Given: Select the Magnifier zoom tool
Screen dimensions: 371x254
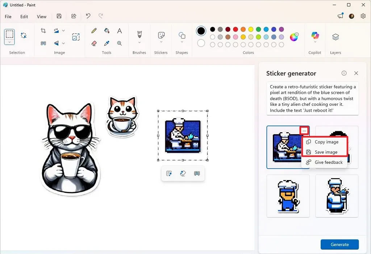Looking at the screenshot, I should pos(119,43).
